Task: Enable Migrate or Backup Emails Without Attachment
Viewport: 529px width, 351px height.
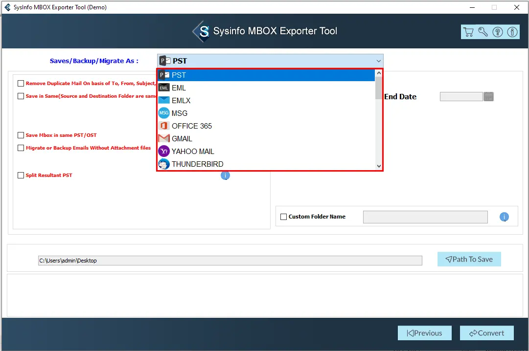Action: point(21,148)
